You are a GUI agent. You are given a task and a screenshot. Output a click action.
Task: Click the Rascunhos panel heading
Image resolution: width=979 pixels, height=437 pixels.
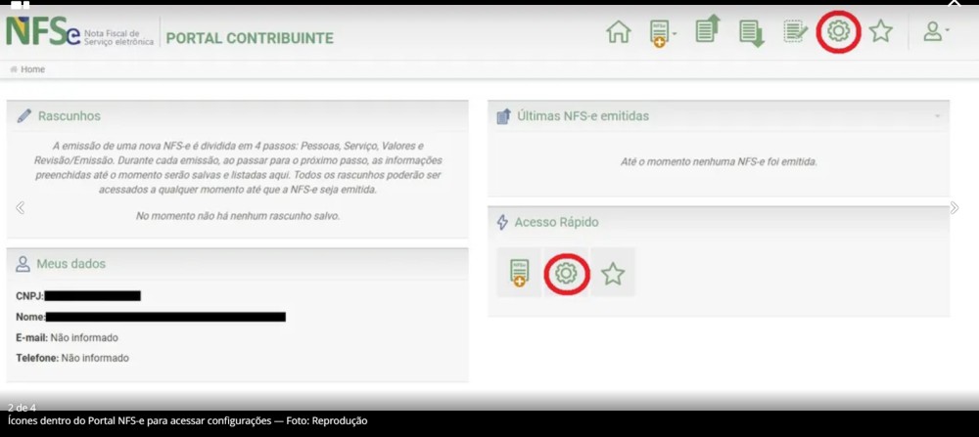point(70,116)
